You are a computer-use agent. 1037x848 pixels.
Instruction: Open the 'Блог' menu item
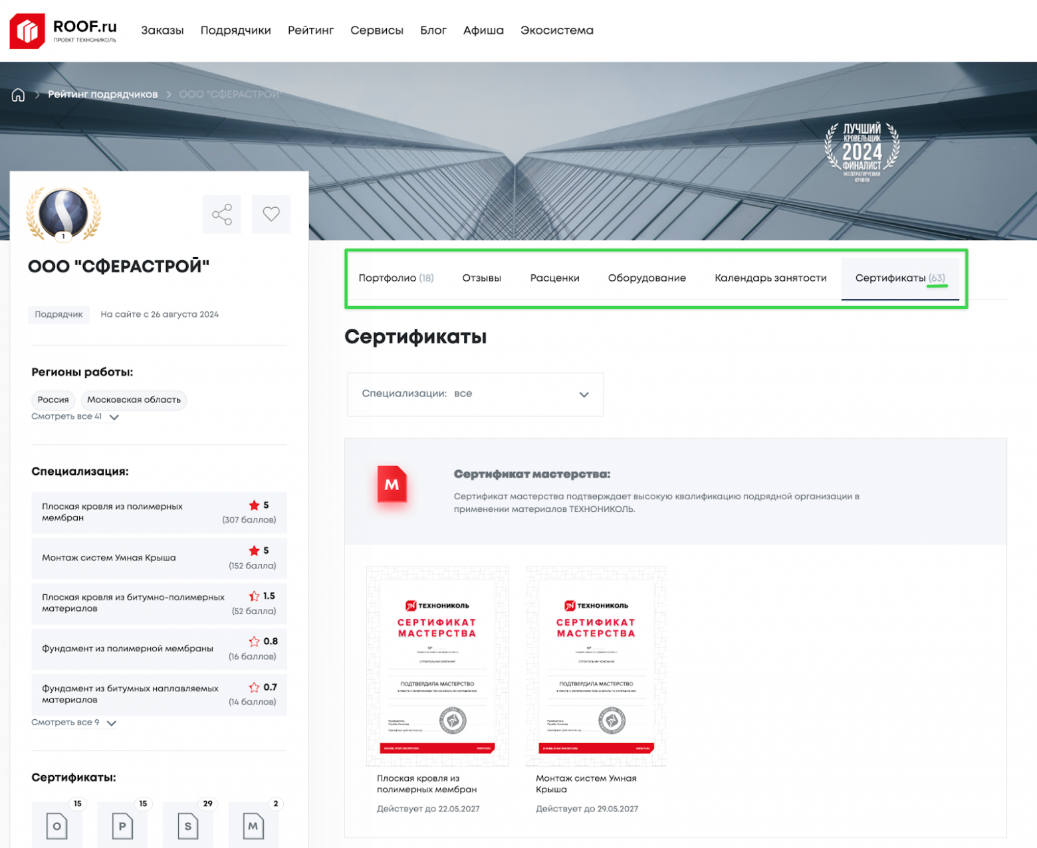point(433,31)
